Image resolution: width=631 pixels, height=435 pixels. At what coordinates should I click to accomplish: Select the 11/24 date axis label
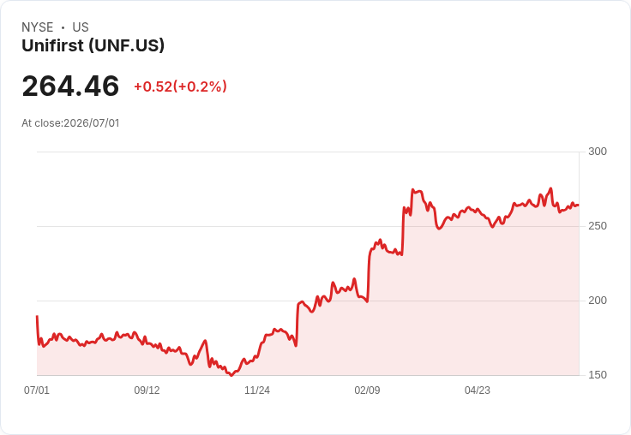pos(257,390)
